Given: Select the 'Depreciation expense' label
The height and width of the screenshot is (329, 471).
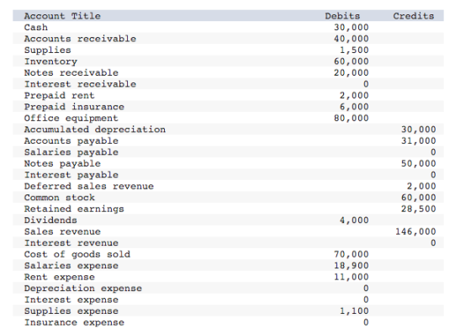Looking at the screenshot, I should (83, 289).
